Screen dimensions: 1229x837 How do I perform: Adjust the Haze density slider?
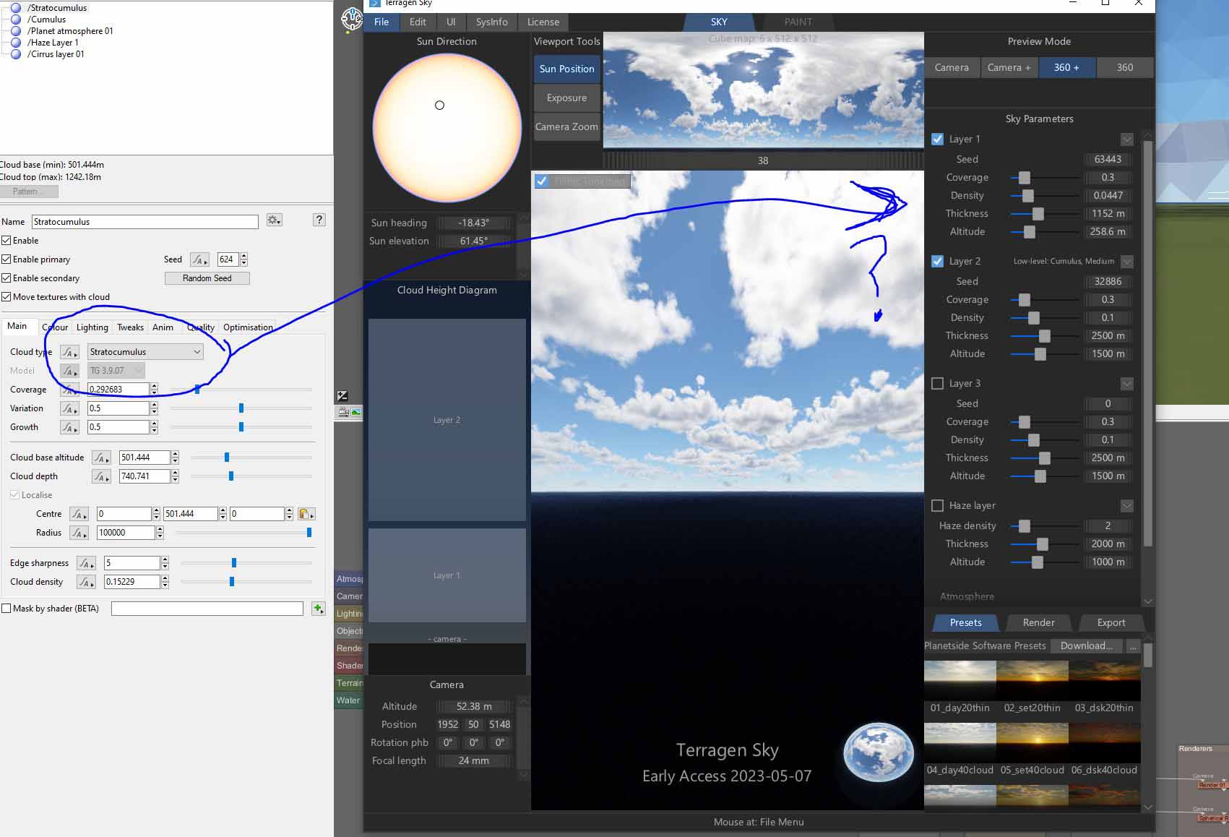click(x=1025, y=526)
